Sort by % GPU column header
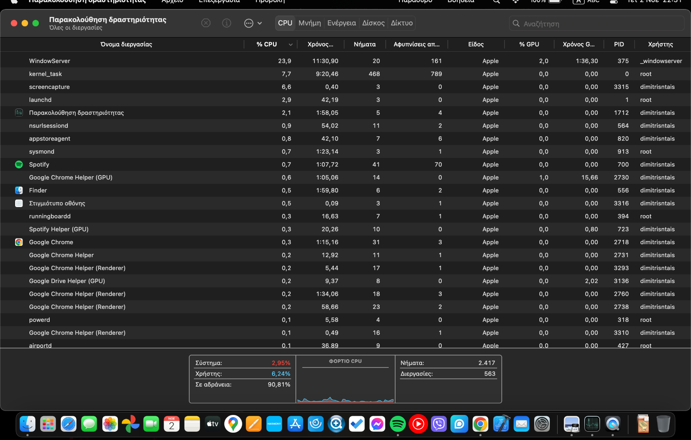 pyautogui.click(x=529, y=44)
